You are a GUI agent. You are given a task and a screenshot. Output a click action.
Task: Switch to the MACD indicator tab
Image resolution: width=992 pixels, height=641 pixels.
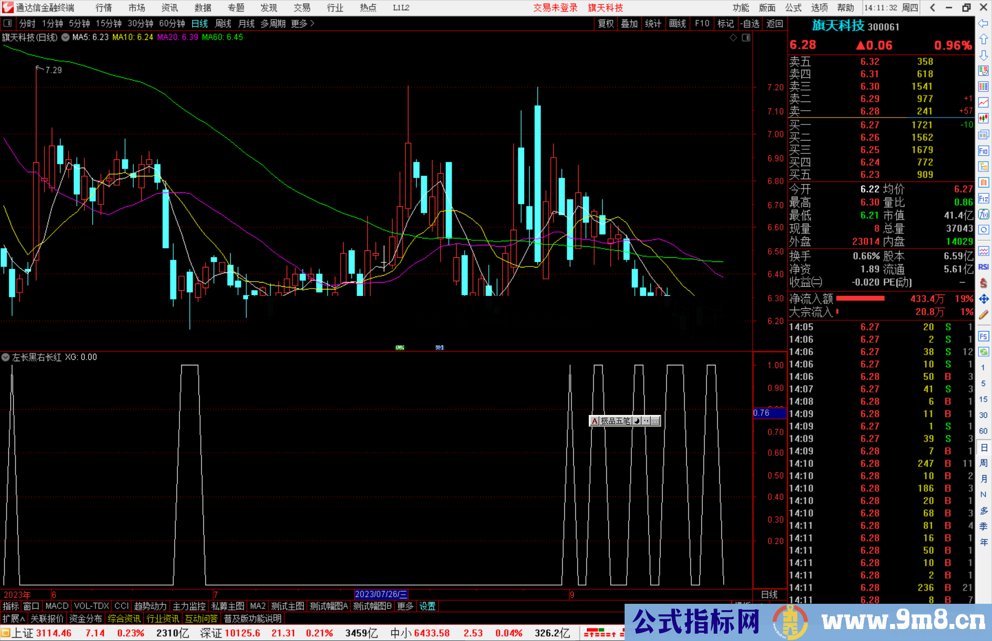[x=57, y=606]
